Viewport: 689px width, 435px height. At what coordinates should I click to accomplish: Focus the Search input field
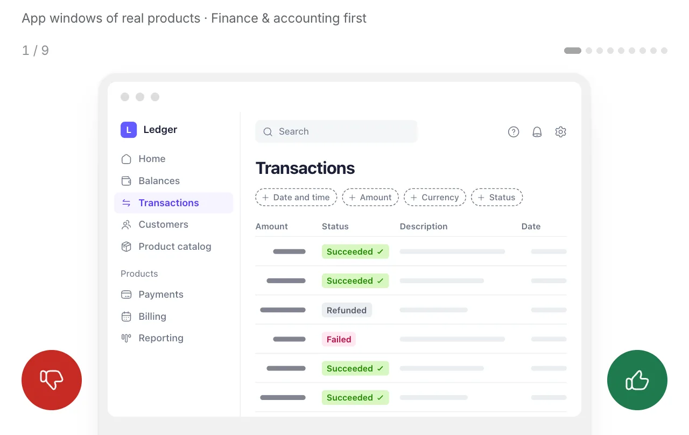pos(336,131)
